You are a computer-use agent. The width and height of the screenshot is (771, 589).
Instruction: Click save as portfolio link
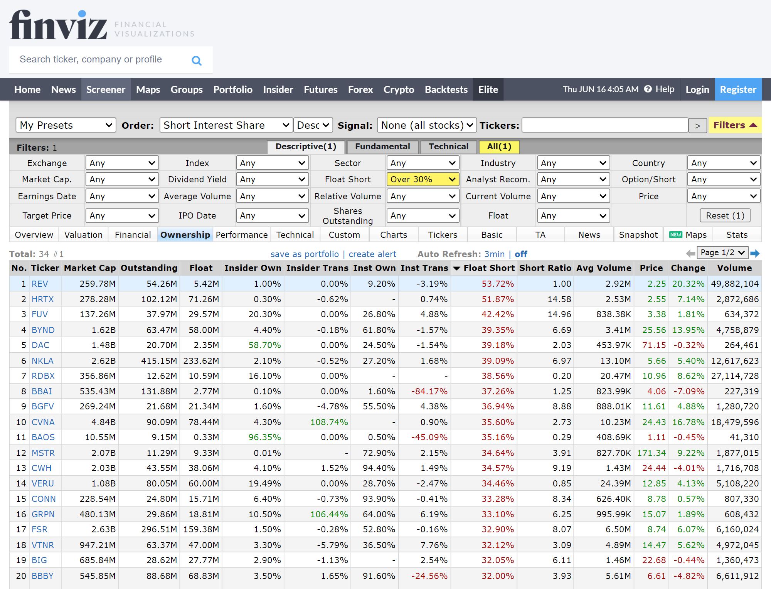pyautogui.click(x=305, y=254)
